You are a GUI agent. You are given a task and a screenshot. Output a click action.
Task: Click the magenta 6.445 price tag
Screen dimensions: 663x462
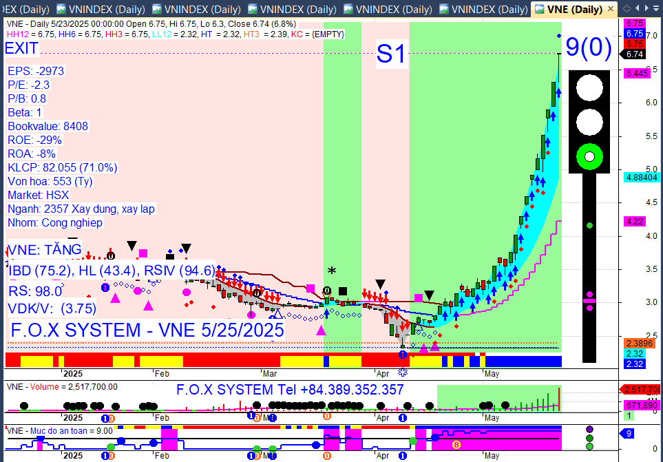(636, 73)
